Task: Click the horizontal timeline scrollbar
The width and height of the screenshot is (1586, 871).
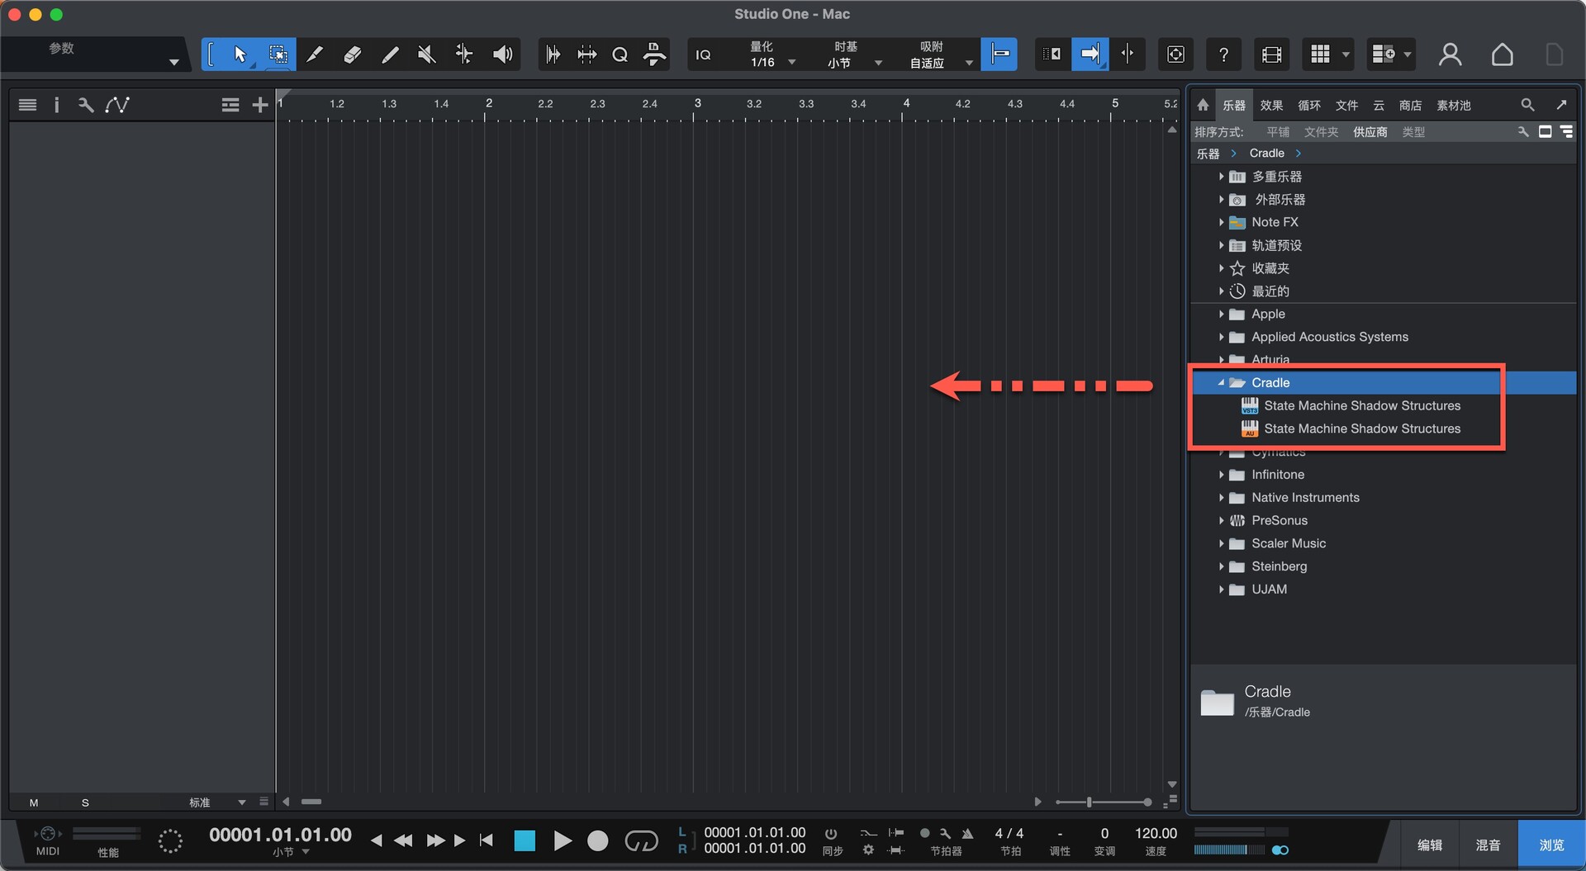Action: (x=311, y=802)
